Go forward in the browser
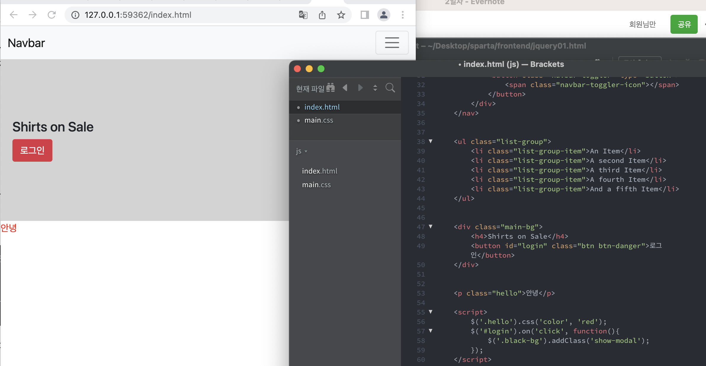 point(33,15)
